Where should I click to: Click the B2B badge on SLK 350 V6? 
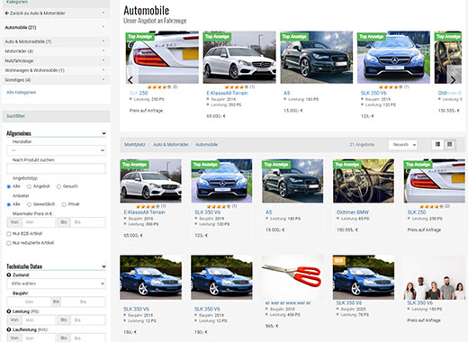pyautogui.click(x=339, y=260)
